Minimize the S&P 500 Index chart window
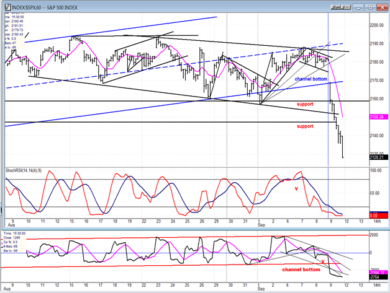 pos(358,7)
